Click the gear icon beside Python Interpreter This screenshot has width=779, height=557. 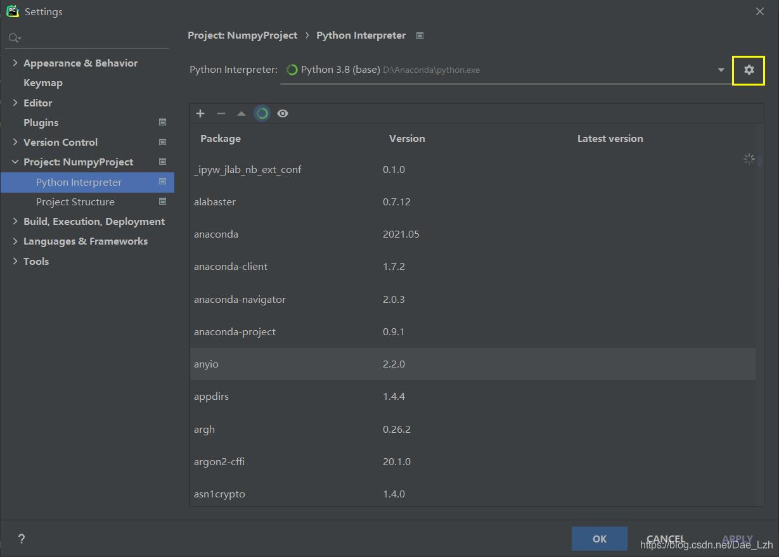point(749,70)
